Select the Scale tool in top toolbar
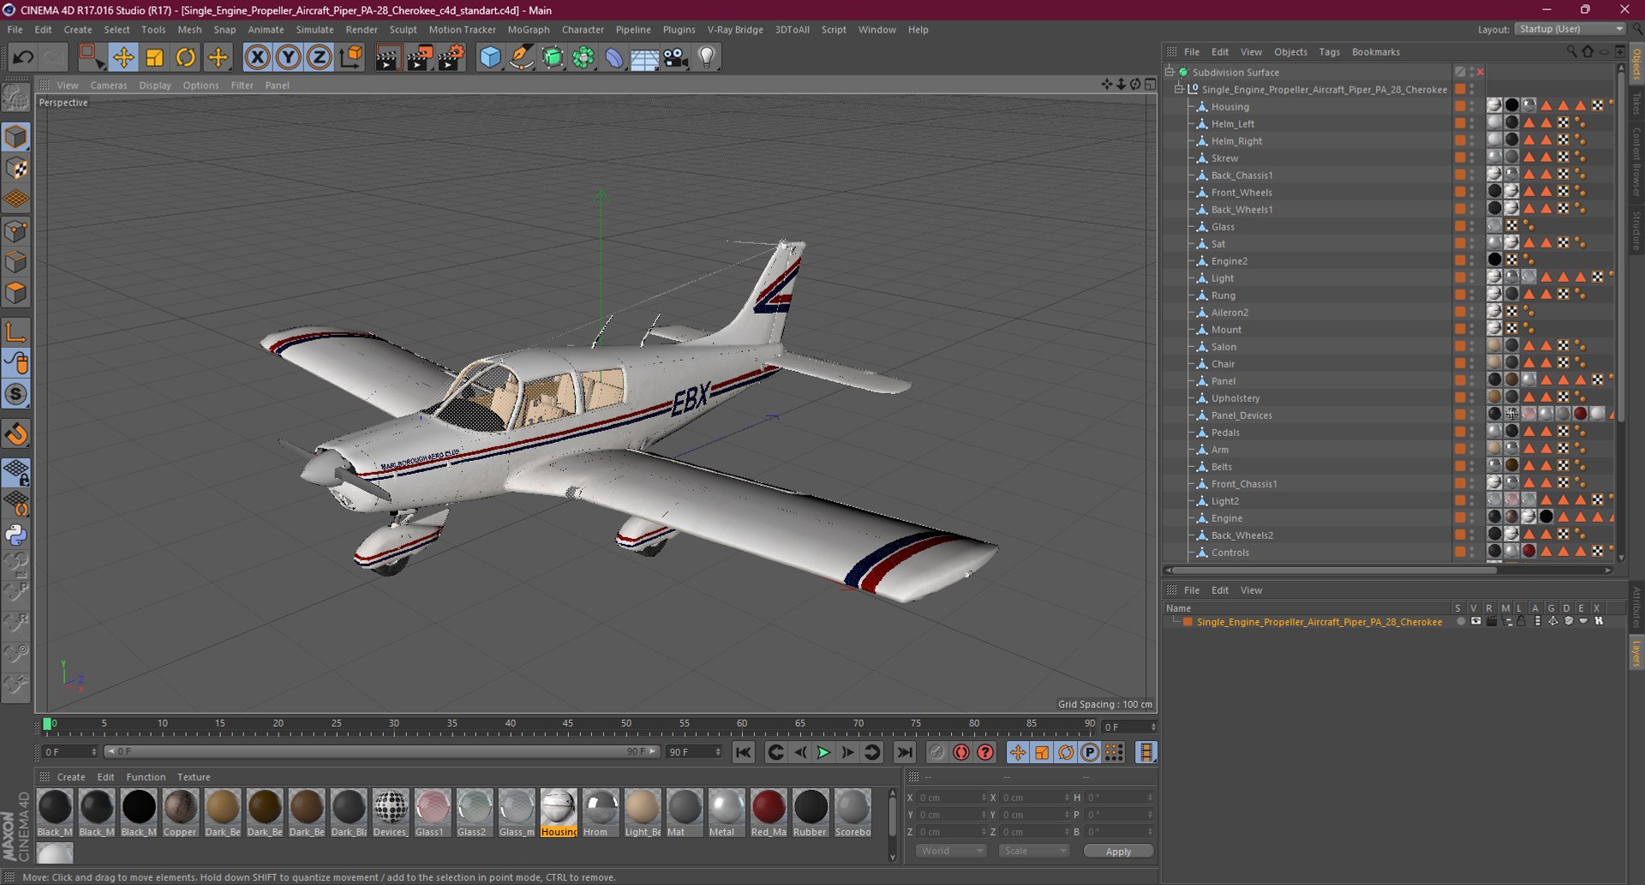The image size is (1645, 885). (154, 57)
